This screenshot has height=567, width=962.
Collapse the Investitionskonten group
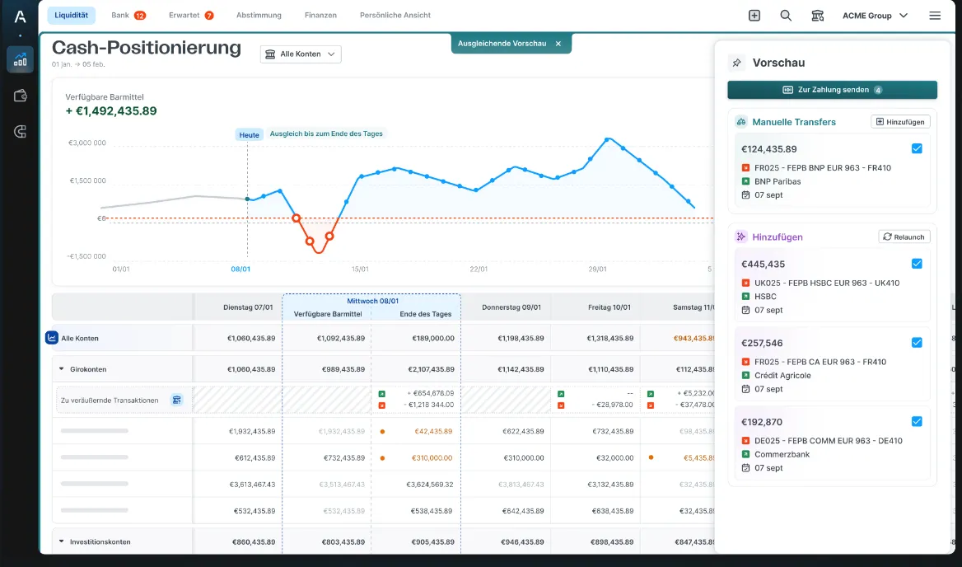[61, 541]
